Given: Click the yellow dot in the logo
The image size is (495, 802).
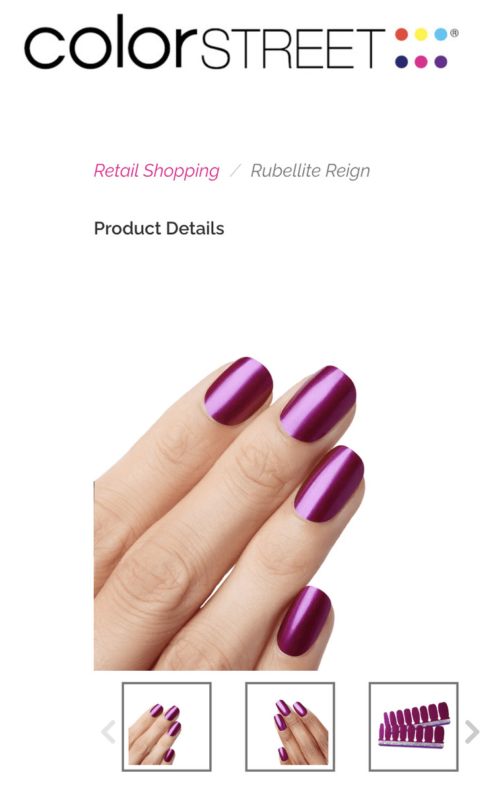Looking at the screenshot, I should tap(421, 35).
